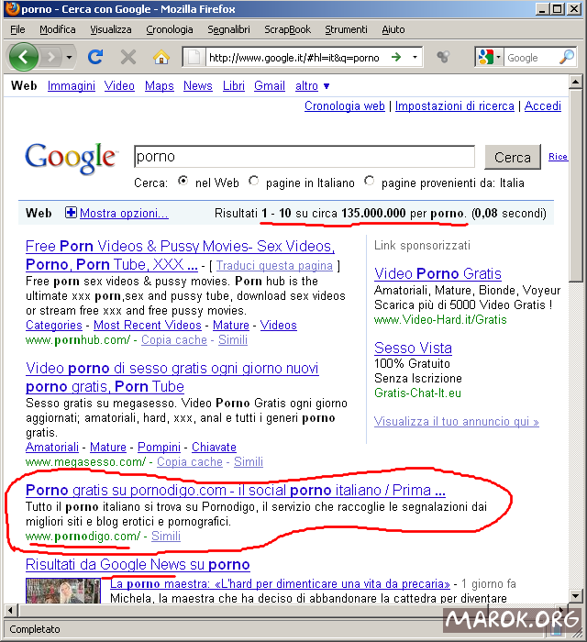Click the Google search query input field

(x=305, y=157)
